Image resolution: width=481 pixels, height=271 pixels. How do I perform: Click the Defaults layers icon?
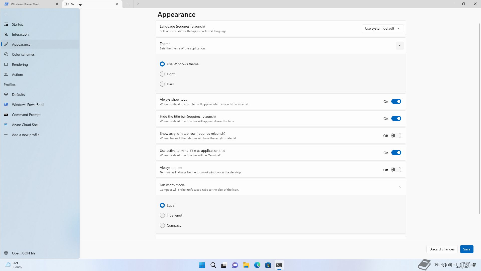[6, 95]
